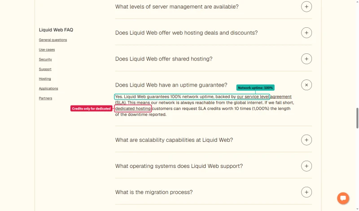The image size is (359, 211).
Task: Expand shared hosting question plus icon
Action: point(306,59)
